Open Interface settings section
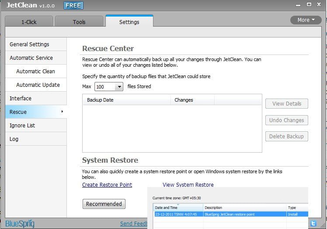Screen dimensions: 327x229 [36, 99]
